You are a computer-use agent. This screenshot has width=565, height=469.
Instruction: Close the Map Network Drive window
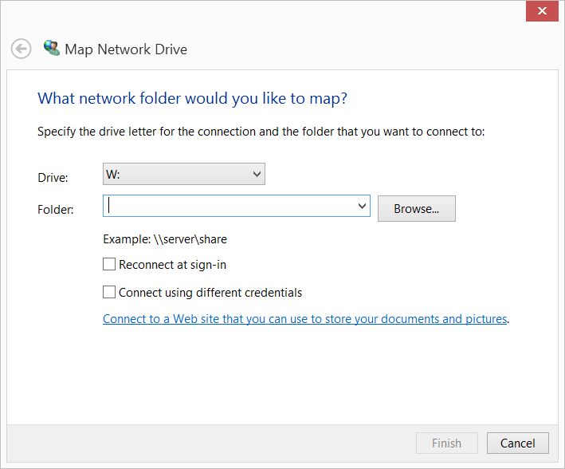(542, 11)
